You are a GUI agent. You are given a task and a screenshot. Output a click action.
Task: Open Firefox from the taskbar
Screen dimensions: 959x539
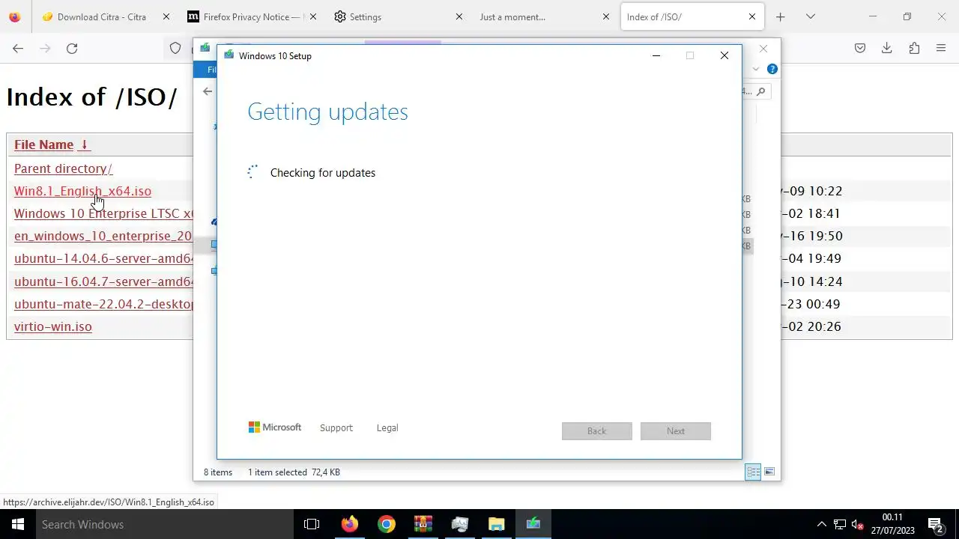coord(349,524)
